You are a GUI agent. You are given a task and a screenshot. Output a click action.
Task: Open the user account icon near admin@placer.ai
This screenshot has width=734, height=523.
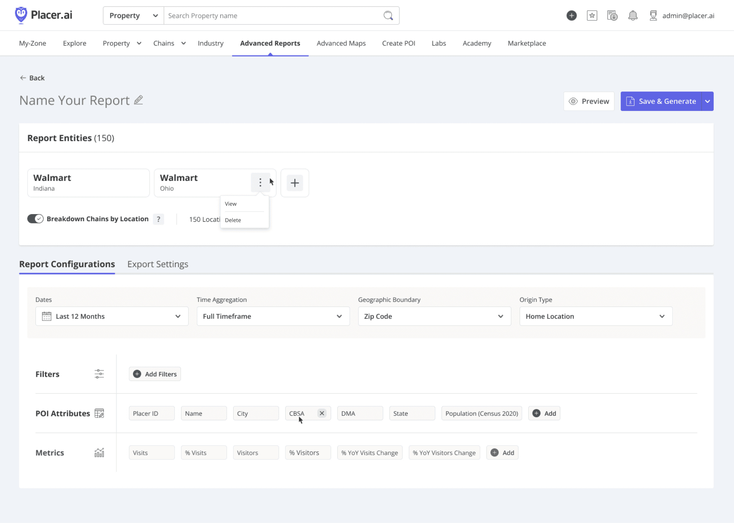(653, 15)
